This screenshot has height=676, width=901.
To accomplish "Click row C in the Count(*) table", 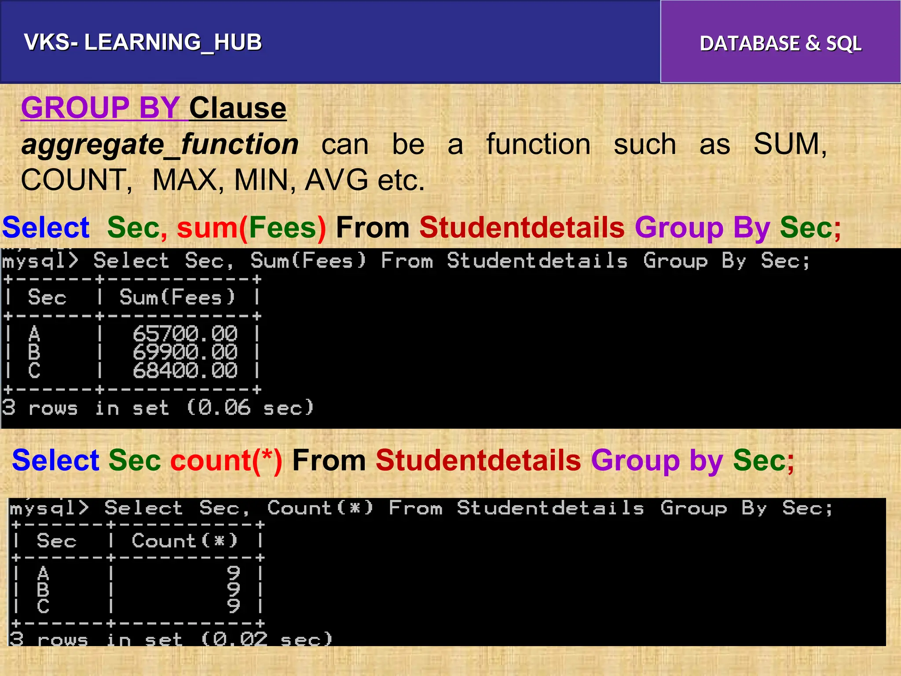I will click(x=138, y=606).
